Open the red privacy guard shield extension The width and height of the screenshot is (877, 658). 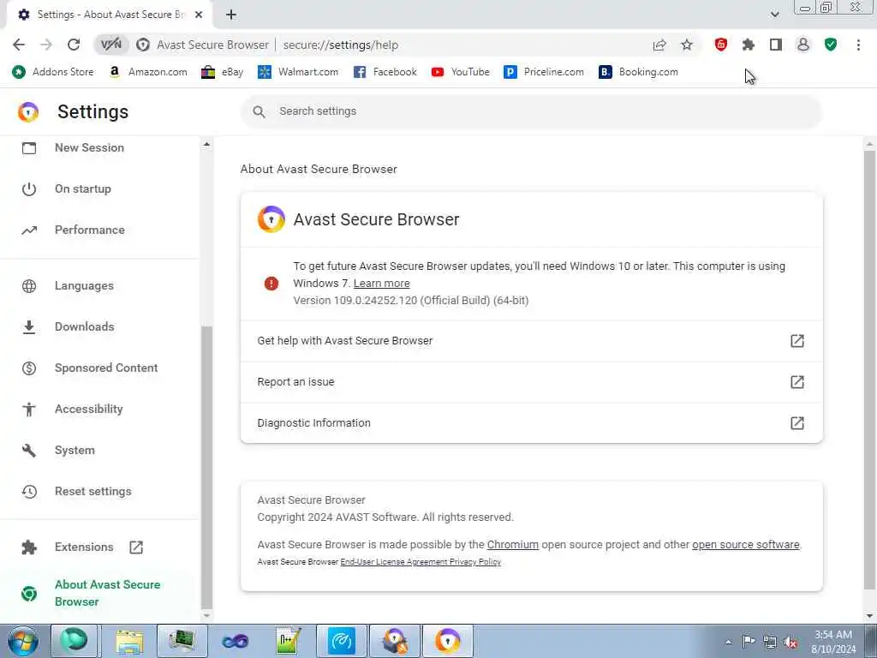point(721,45)
